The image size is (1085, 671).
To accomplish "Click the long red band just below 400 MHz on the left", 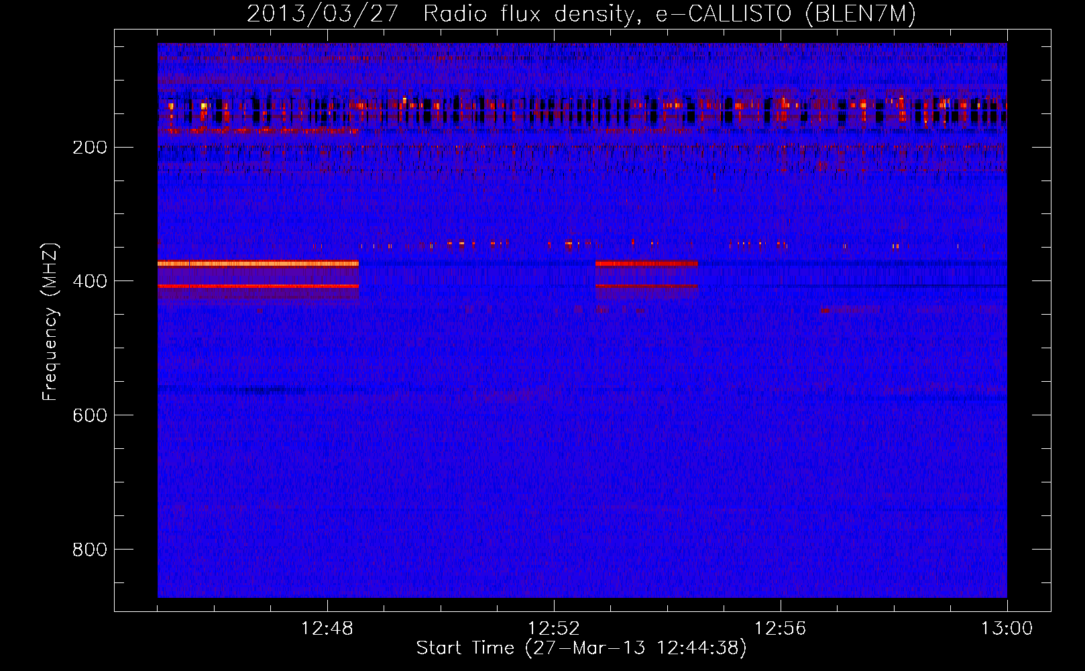I will 258,287.
